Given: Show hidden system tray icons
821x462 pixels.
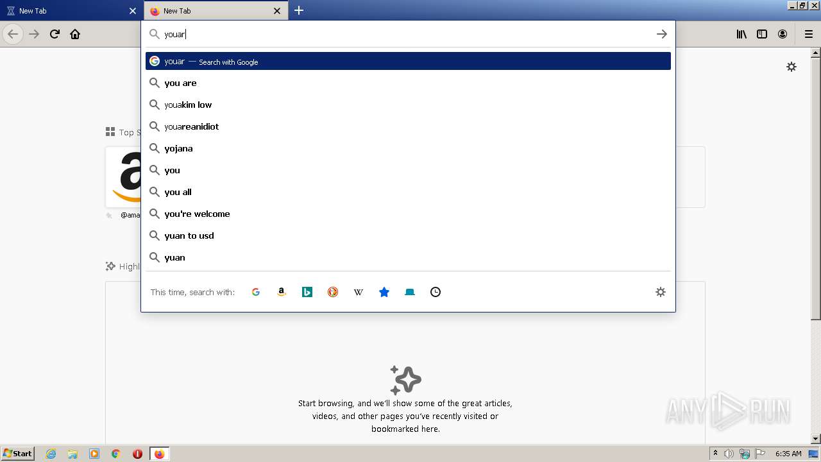Looking at the screenshot, I should click(x=715, y=454).
